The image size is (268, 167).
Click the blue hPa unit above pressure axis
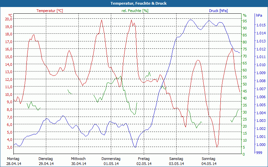coord(259,15)
